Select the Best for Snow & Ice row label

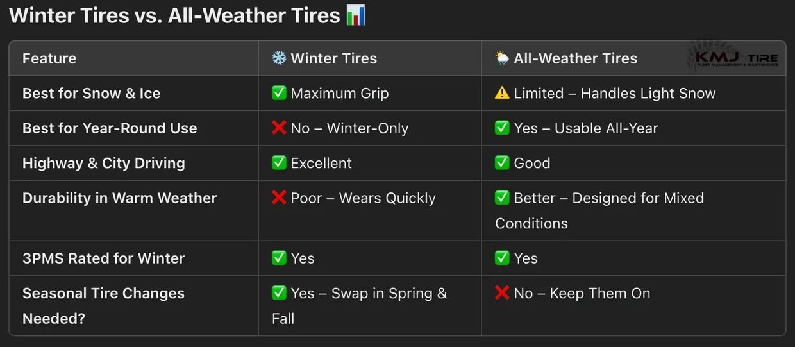pos(92,93)
